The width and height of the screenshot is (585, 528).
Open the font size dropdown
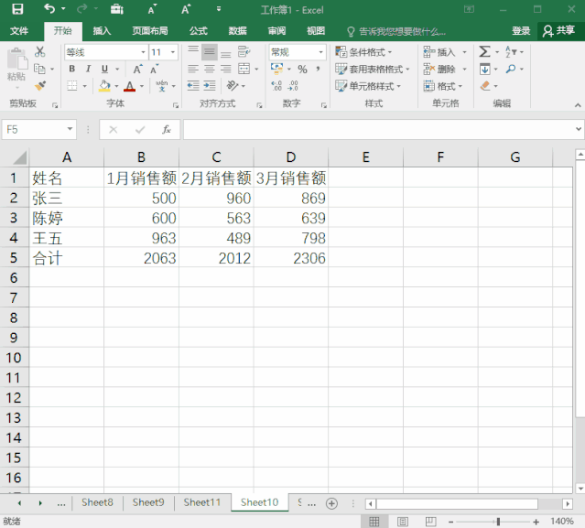pos(173,52)
